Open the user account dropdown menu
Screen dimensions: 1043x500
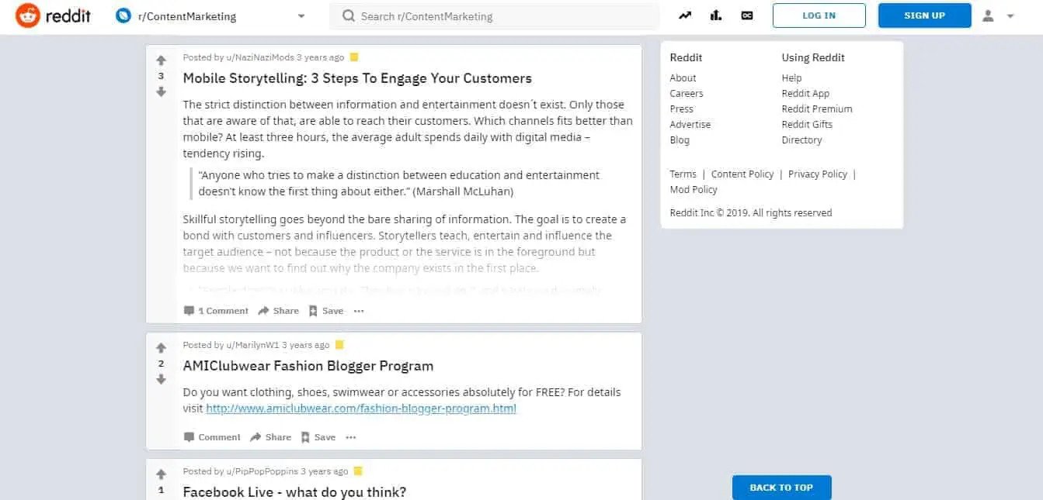pos(998,16)
